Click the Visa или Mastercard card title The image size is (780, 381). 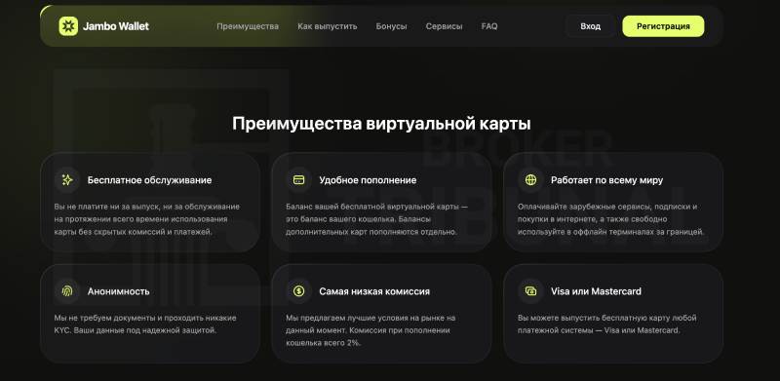[596, 291]
